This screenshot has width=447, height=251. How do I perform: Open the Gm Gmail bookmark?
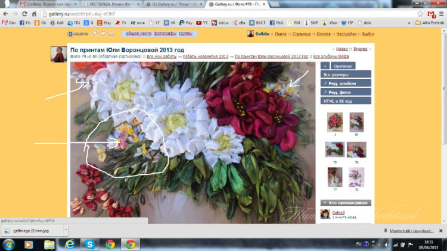point(9,23)
